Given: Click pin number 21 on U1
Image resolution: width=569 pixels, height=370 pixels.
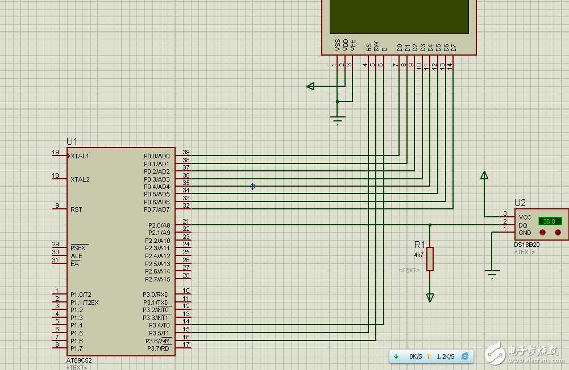Looking at the screenshot, I should pos(186,221).
